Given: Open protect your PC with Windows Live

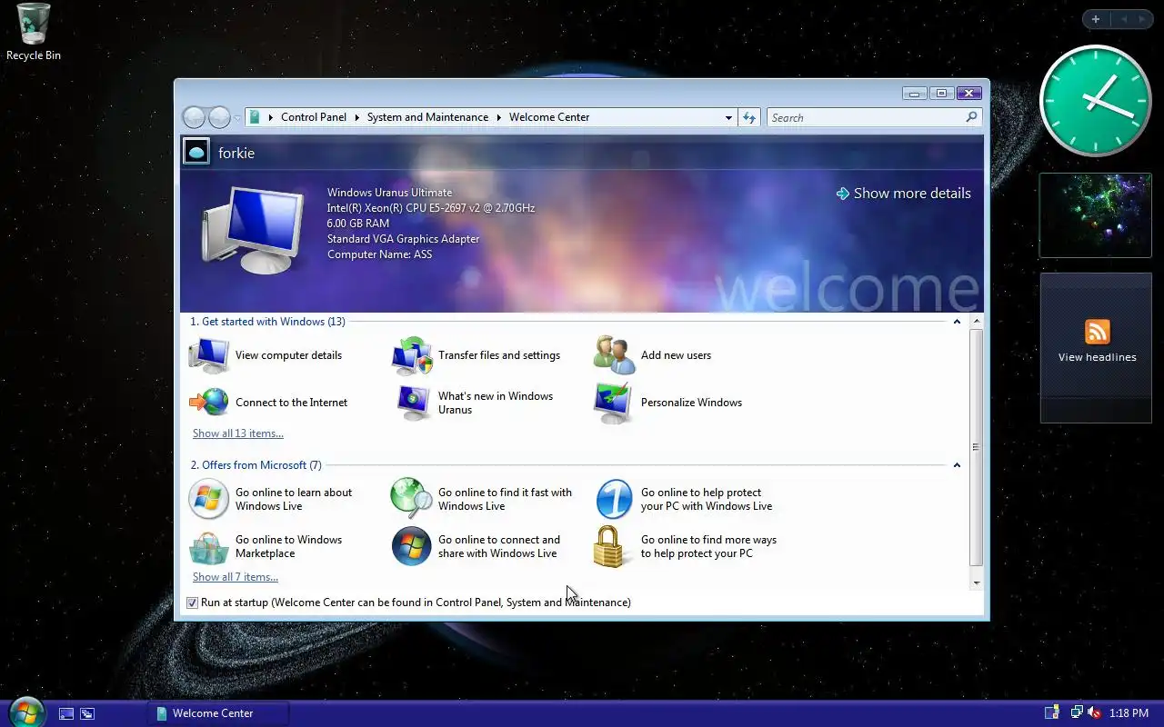Looking at the screenshot, I should pyautogui.click(x=684, y=499).
